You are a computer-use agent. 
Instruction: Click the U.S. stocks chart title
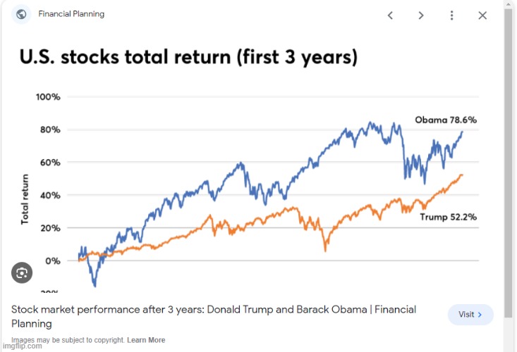click(189, 56)
